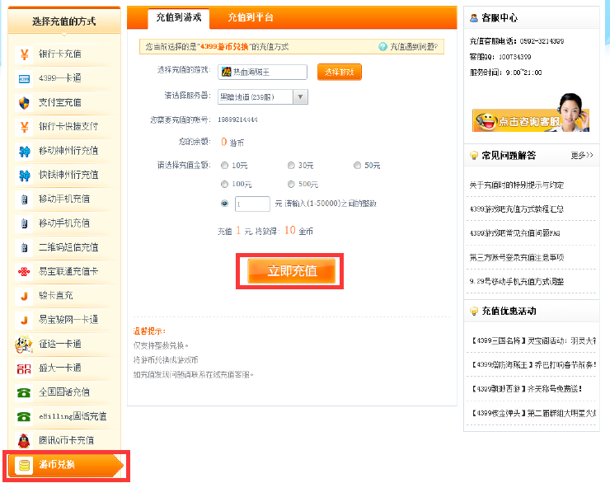Viewport: 610px width, 483px height.
Task: Click the 热血海贼王 game icon in field
Action: tap(226, 72)
